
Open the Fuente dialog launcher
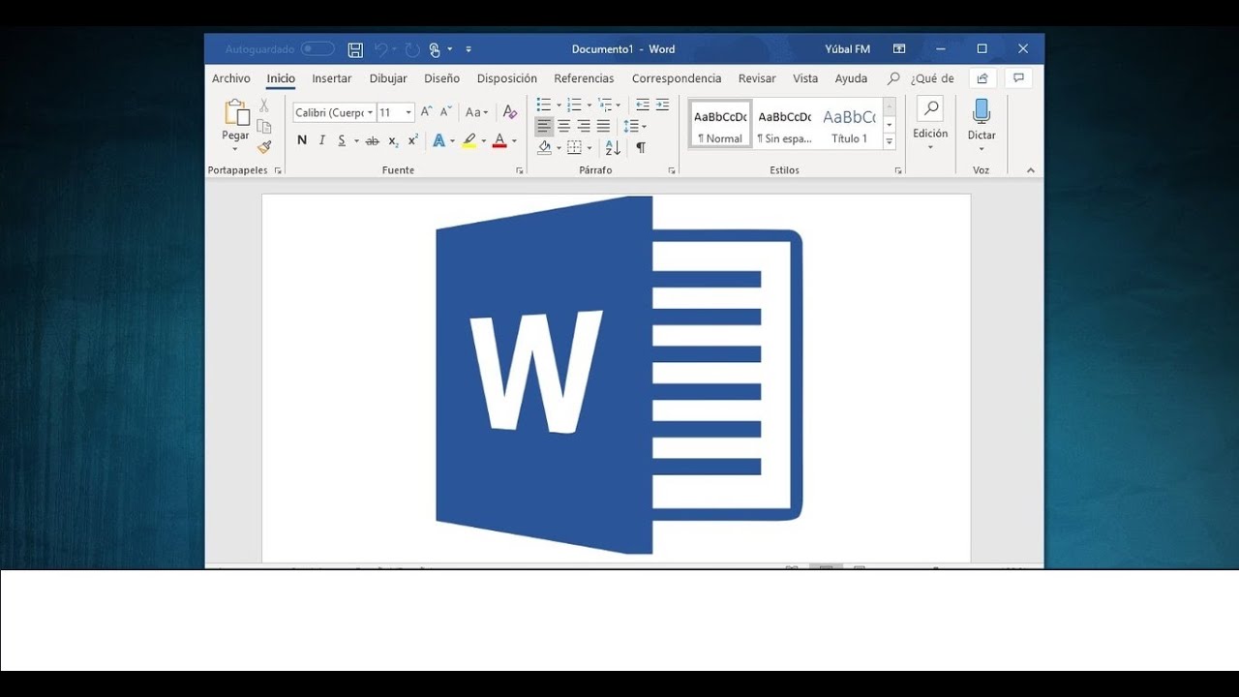(x=520, y=170)
